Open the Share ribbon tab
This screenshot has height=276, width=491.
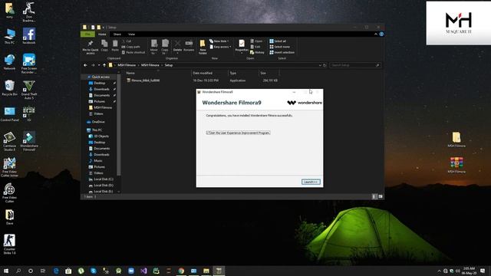coord(117,34)
